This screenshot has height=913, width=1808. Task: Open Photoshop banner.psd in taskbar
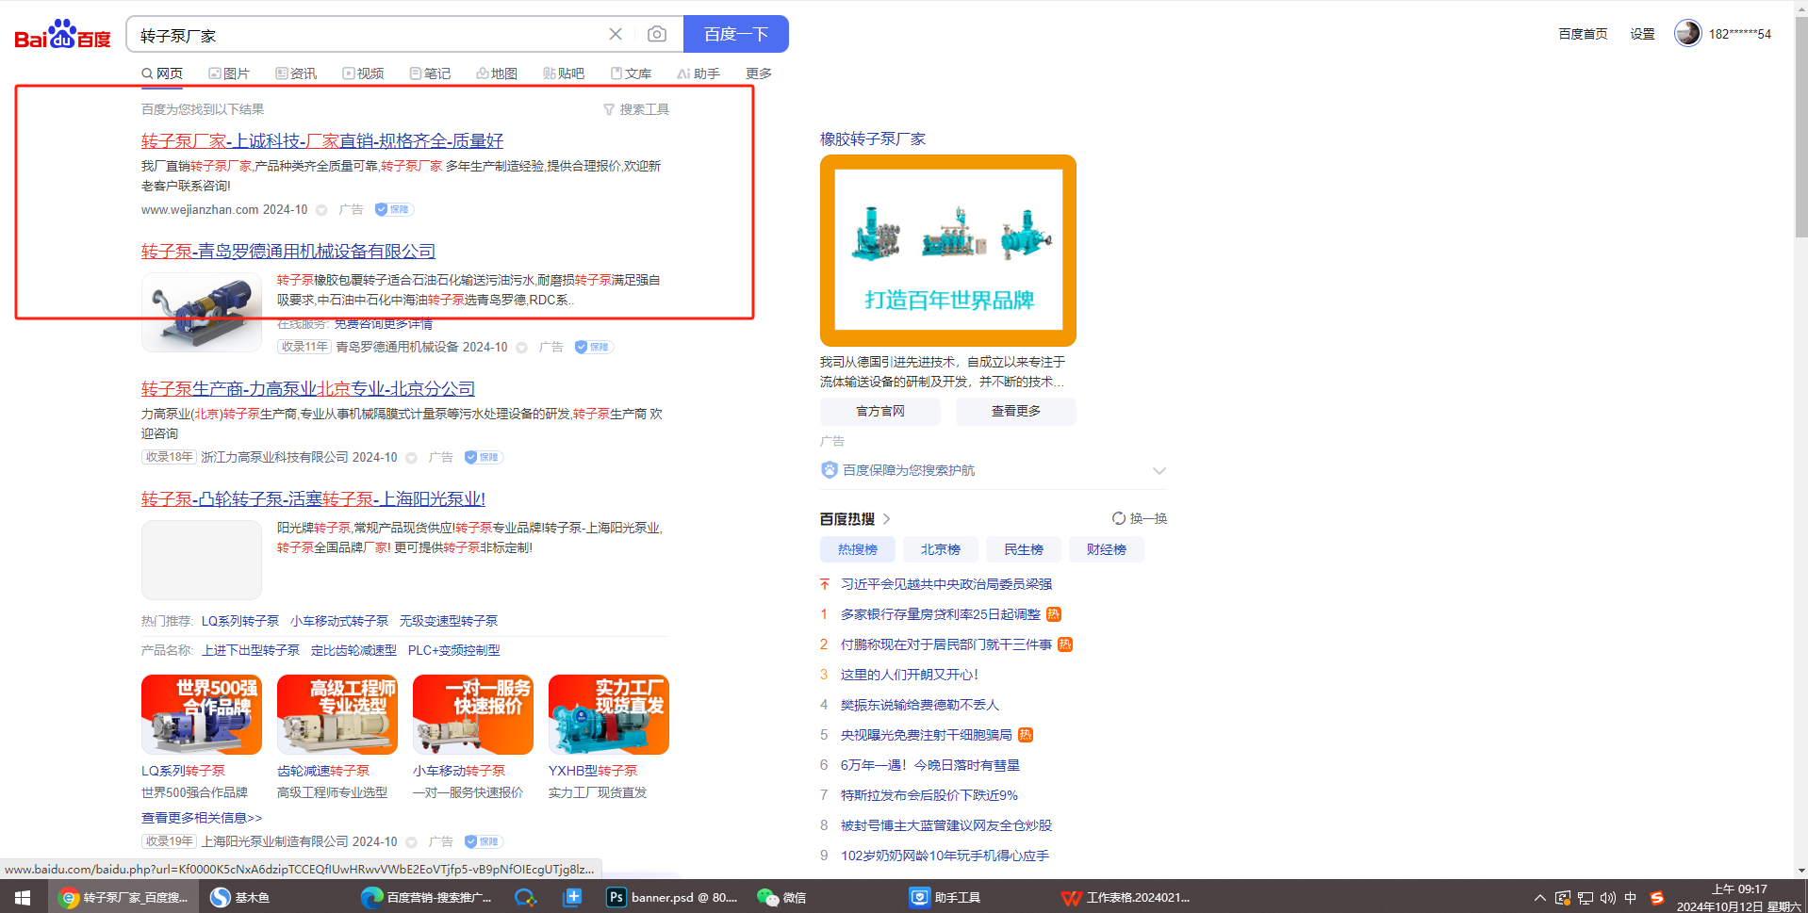(x=672, y=898)
